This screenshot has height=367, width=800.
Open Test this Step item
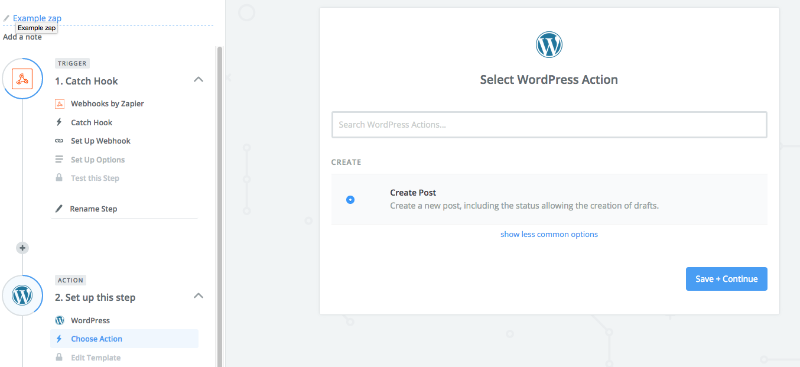(x=95, y=178)
